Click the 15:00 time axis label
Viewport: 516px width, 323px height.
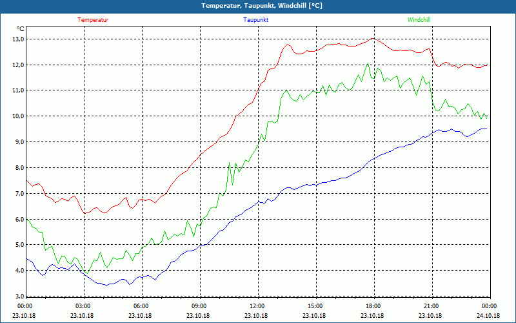point(315,306)
